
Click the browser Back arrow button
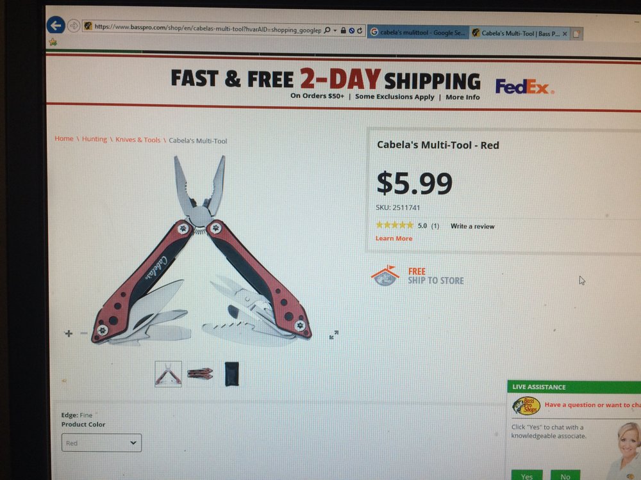[56, 26]
